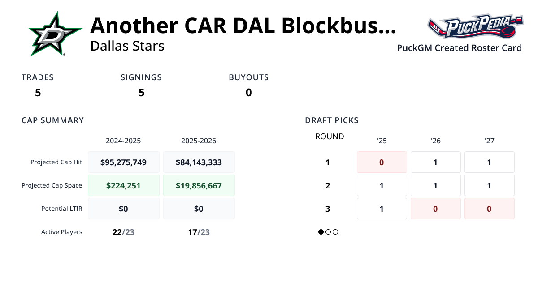Open the PuckPedia logo
The height and width of the screenshot is (282, 538).
tap(476, 26)
